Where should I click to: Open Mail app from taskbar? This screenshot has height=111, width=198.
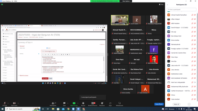tap(63, 109)
